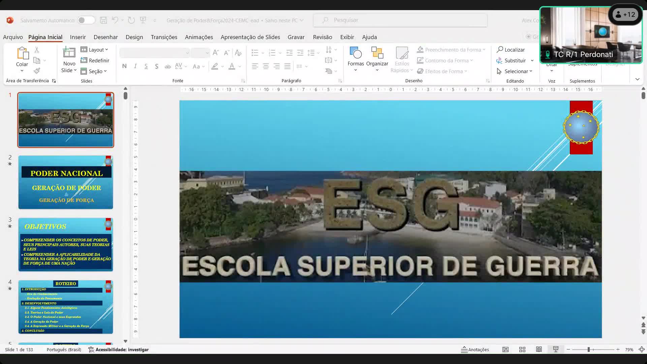Screen dimensions: 647x364
Task: Open Preenchimento da Forma dropdown
Action: (451, 50)
